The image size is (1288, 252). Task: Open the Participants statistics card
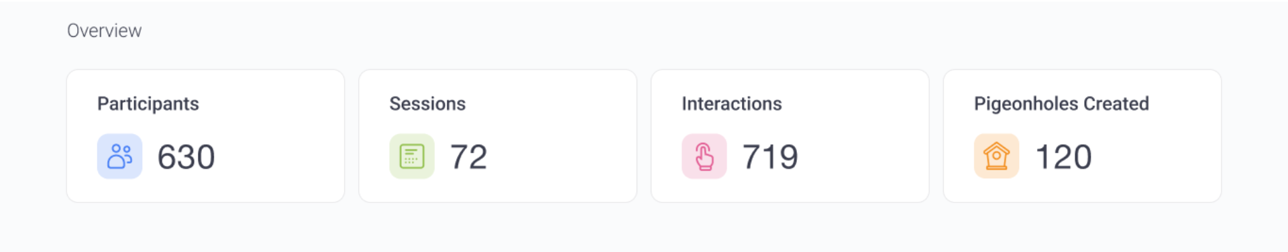coord(205,136)
